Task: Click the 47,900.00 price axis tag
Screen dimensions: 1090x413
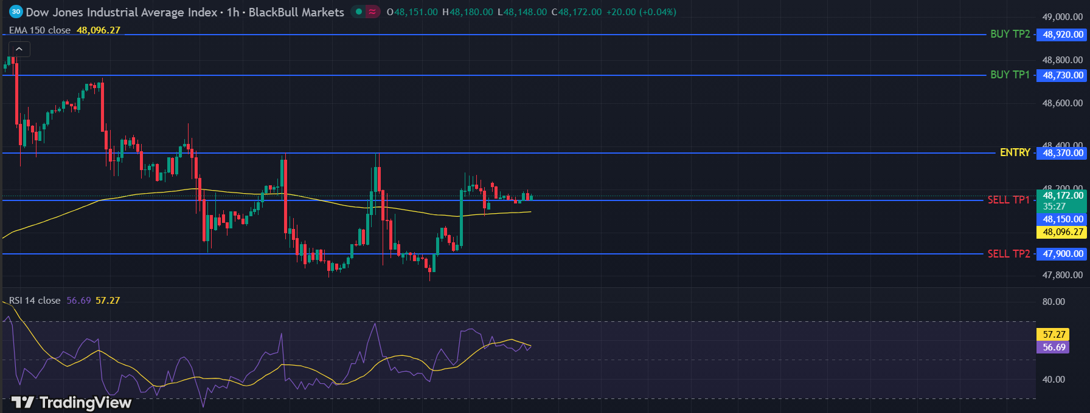Action: click(1062, 254)
